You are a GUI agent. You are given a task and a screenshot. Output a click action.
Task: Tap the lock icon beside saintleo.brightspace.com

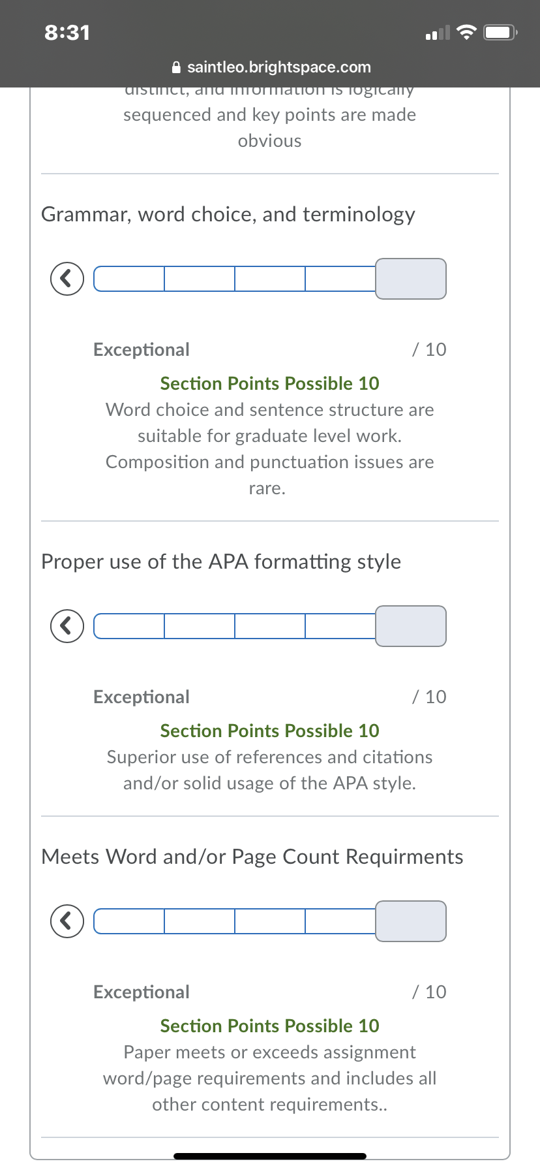tap(175, 67)
